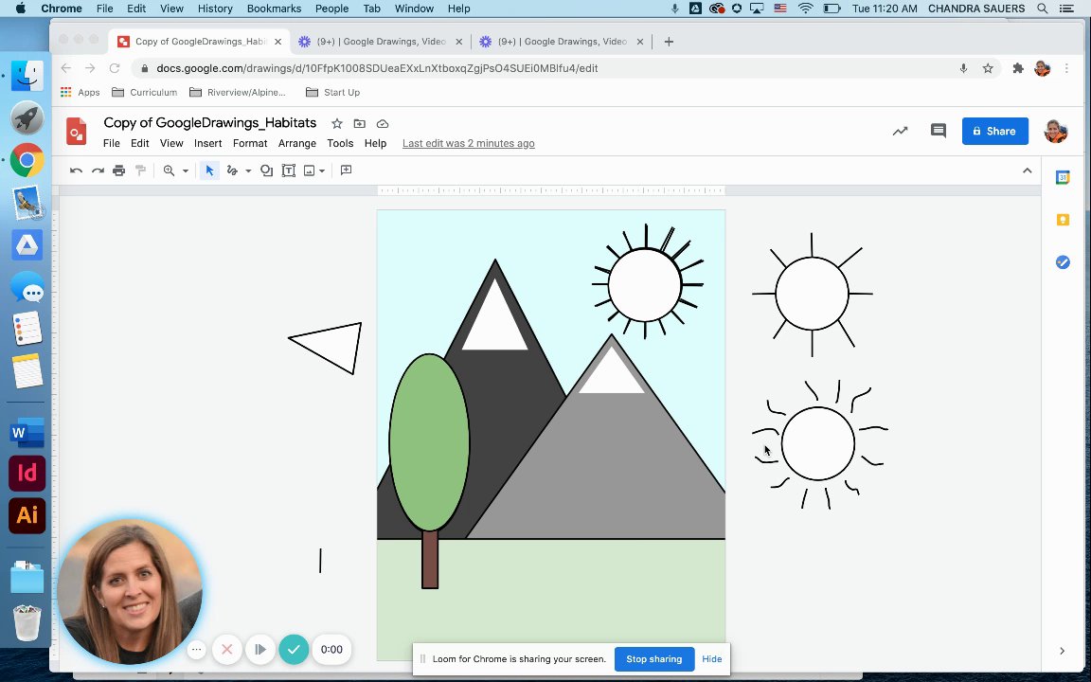Click the Redo arrow in toolbar
The height and width of the screenshot is (682, 1091).
(98, 170)
